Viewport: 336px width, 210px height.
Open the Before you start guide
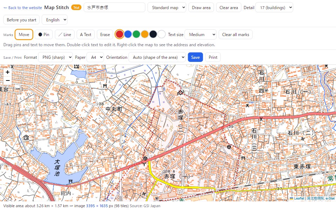coord(21,20)
